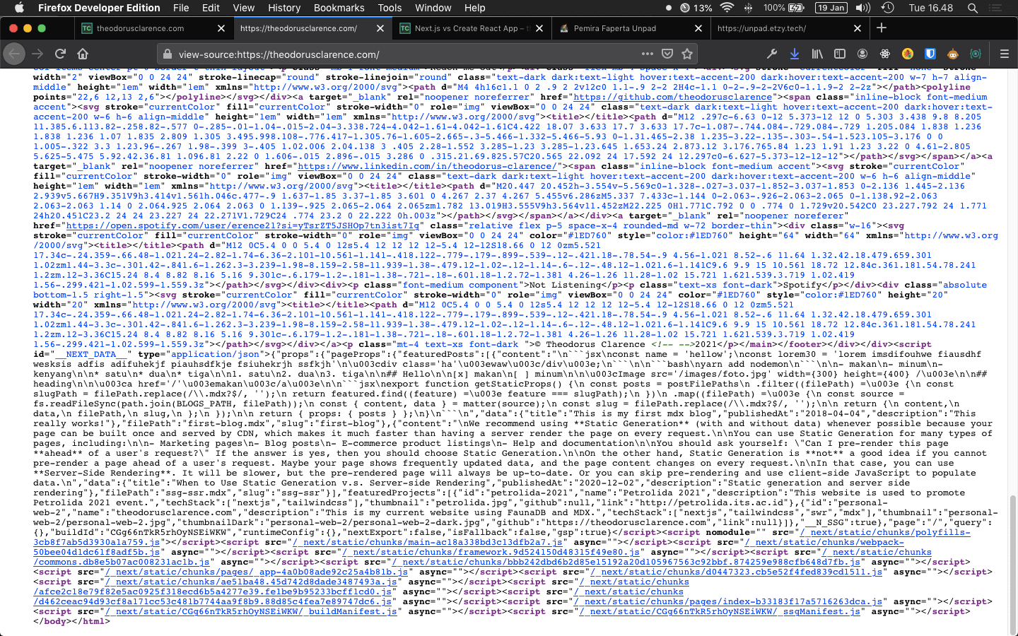Click the battery status indicator
Image resolution: width=1018 pixels, height=636 pixels.
click(x=784, y=8)
